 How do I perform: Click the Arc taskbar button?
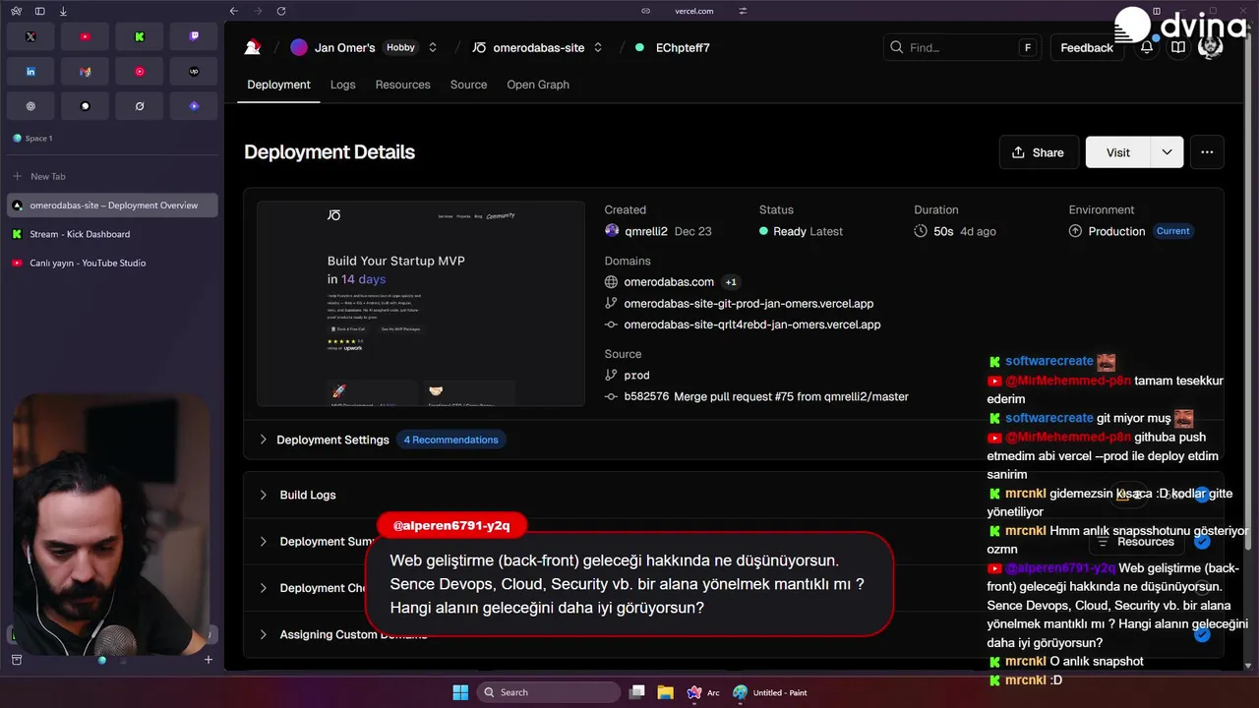click(704, 692)
